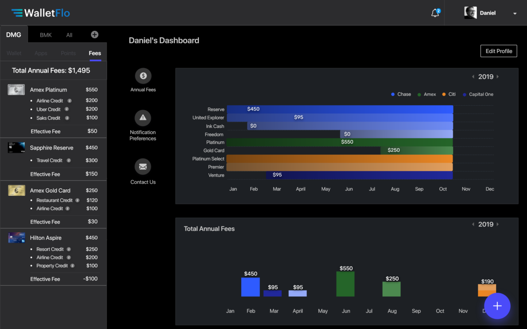Viewport: 527px width, 329px height.
Task: Click the Amex Platinum card thumbnail
Action: pos(16,90)
